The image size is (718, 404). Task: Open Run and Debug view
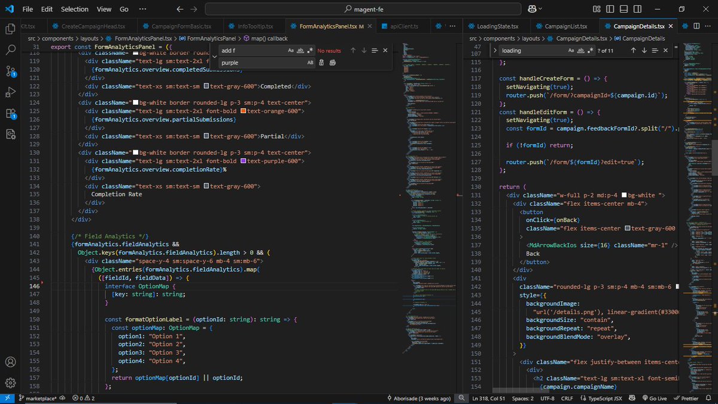point(10,92)
